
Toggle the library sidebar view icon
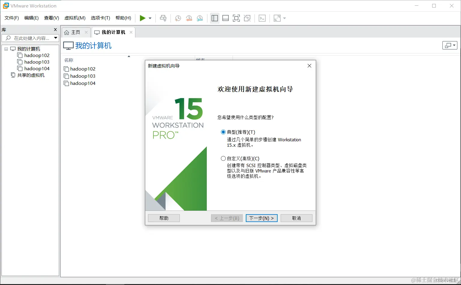click(x=215, y=18)
